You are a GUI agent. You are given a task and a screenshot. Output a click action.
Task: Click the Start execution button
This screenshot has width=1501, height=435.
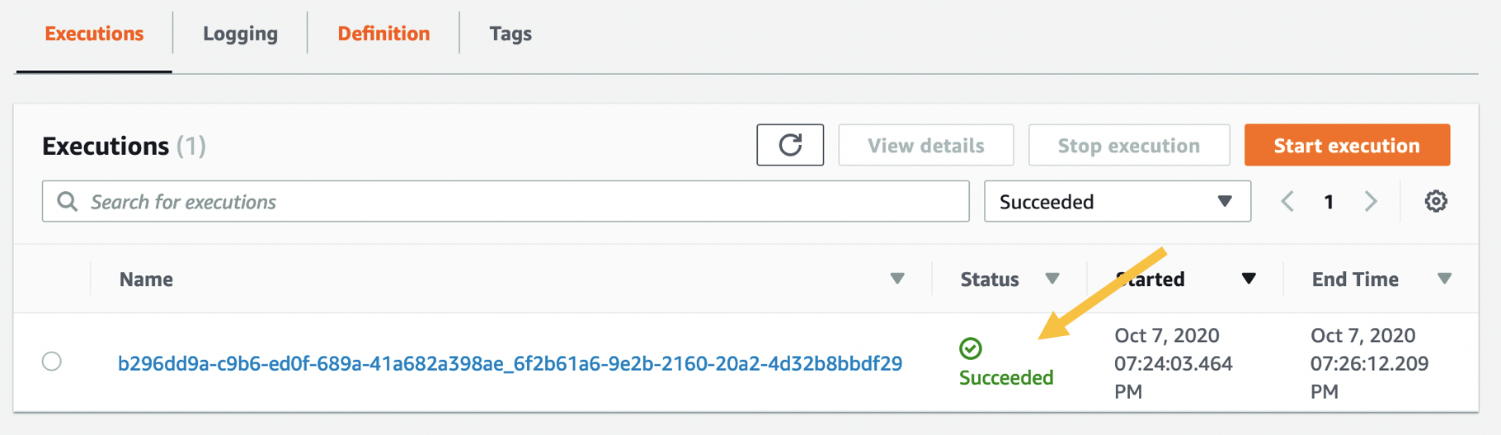click(x=1347, y=145)
